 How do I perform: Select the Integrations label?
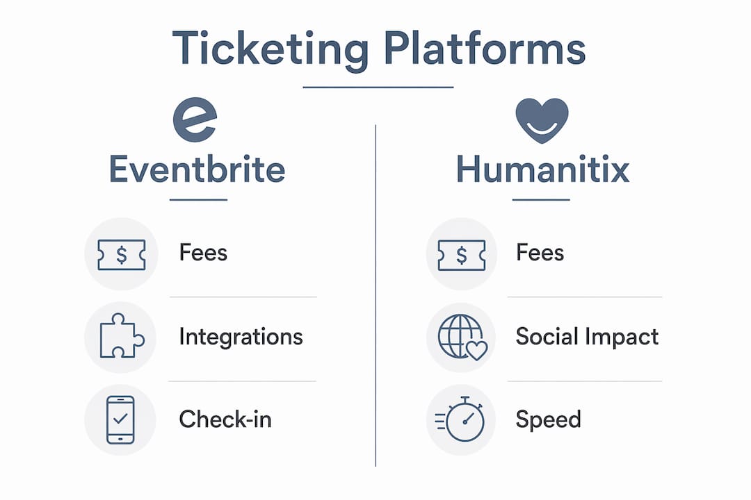pos(241,337)
